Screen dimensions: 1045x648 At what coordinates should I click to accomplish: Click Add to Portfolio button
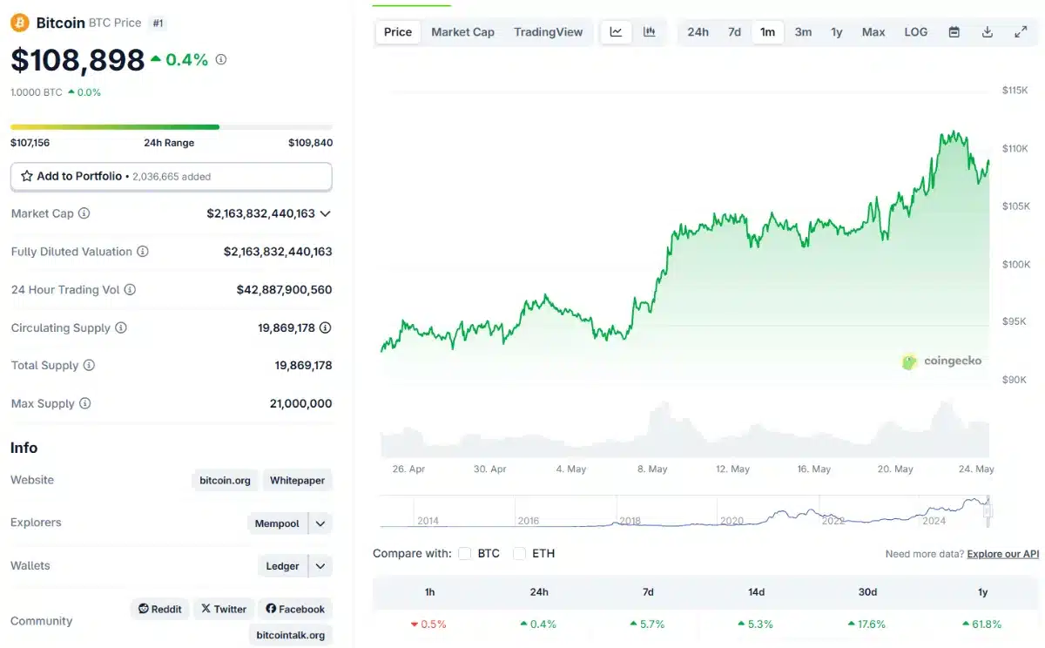point(172,176)
